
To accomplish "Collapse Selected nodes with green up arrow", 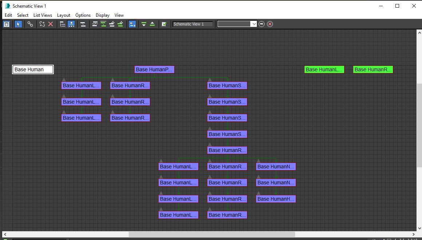I will coord(153,24).
